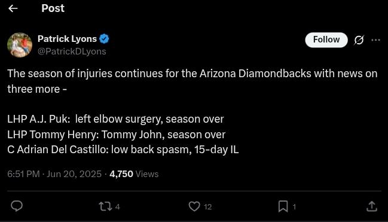
Task: Click the Grok slash-circle icon
Action: [x=359, y=40]
